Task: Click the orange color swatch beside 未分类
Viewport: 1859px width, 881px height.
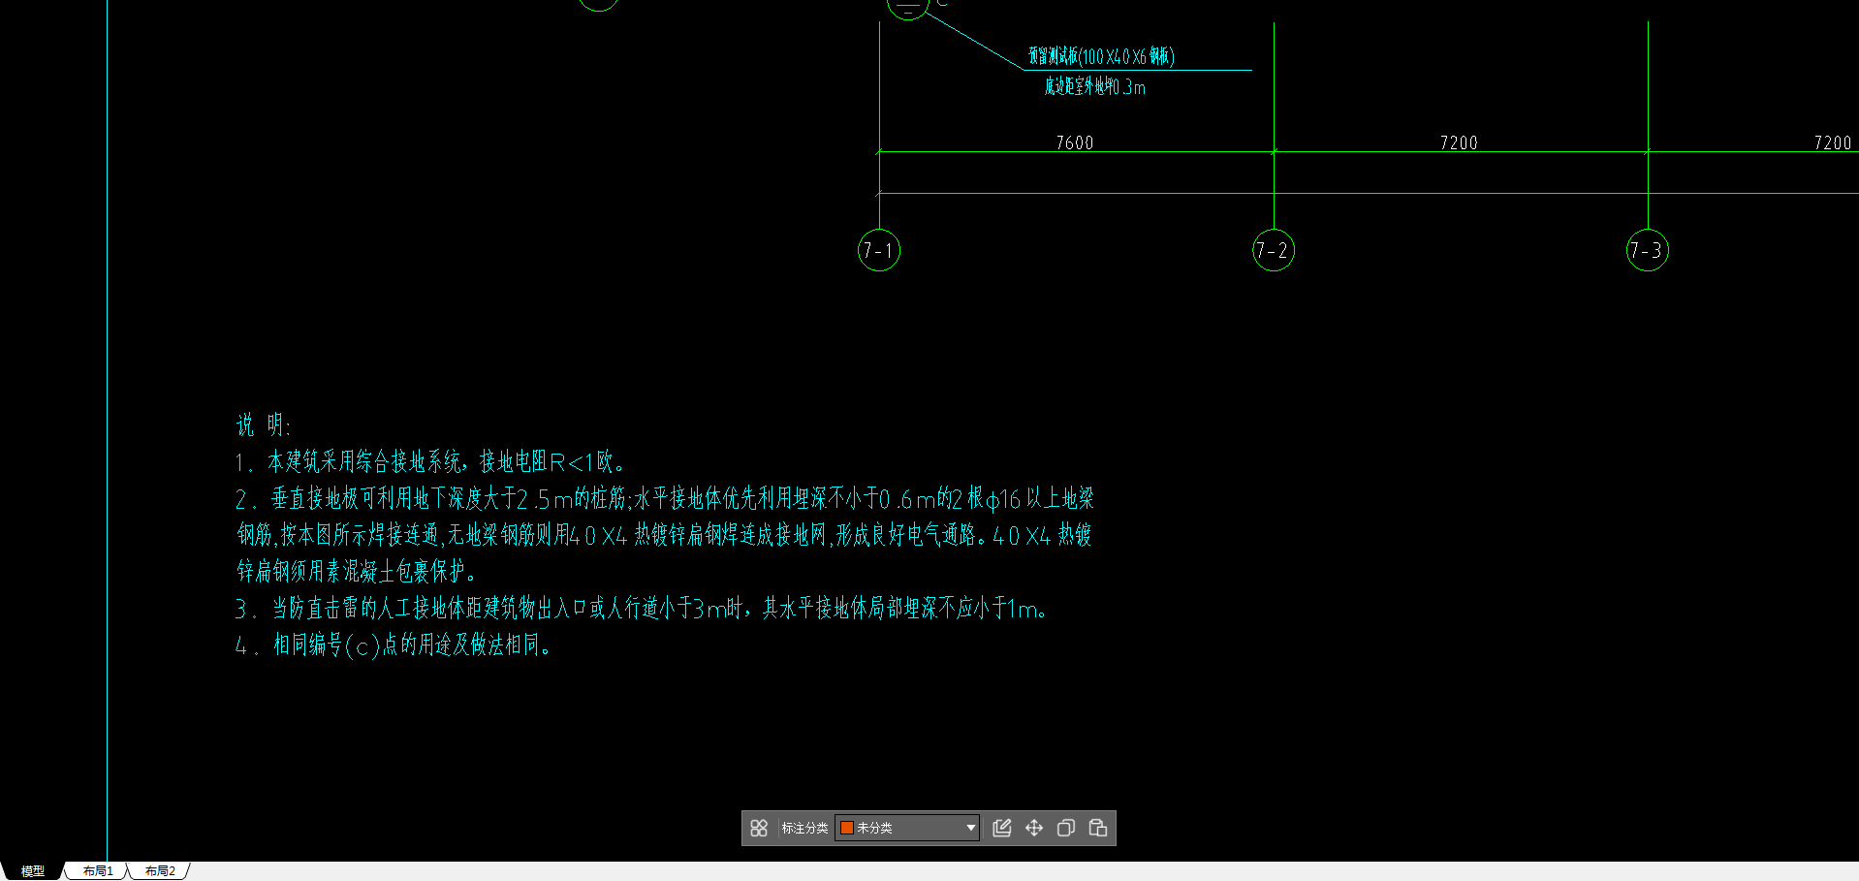Action: [846, 828]
